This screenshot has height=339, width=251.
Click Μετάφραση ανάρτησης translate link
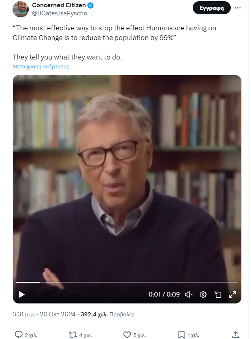[x=40, y=67]
